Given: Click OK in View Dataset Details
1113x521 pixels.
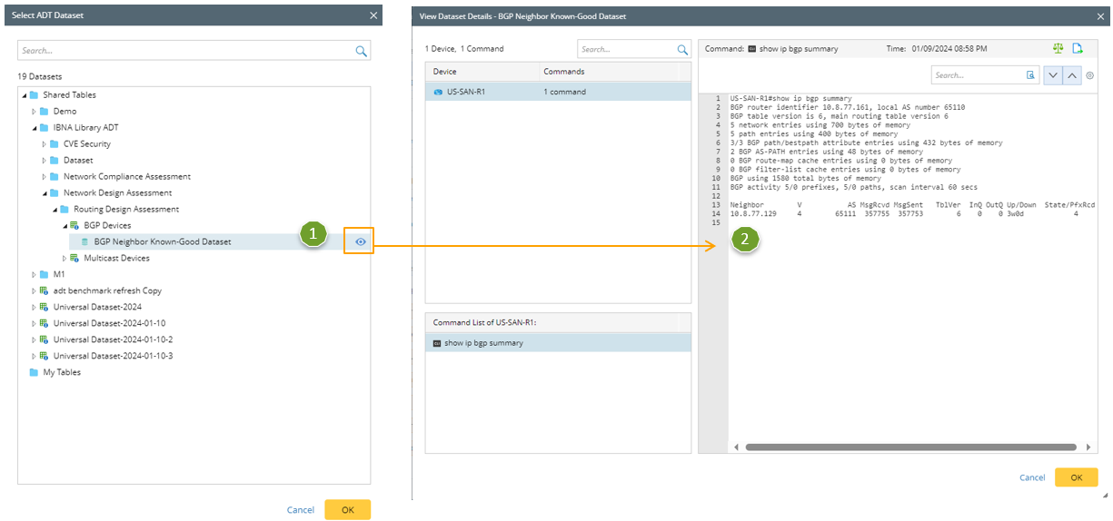Looking at the screenshot, I should [x=1076, y=477].
